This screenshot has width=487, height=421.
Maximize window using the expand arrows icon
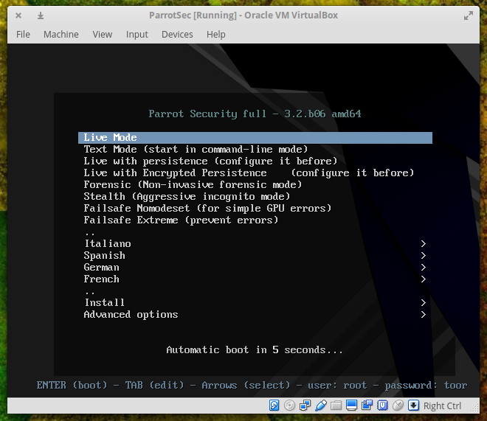pyautogui.click(x=469, y=15)
